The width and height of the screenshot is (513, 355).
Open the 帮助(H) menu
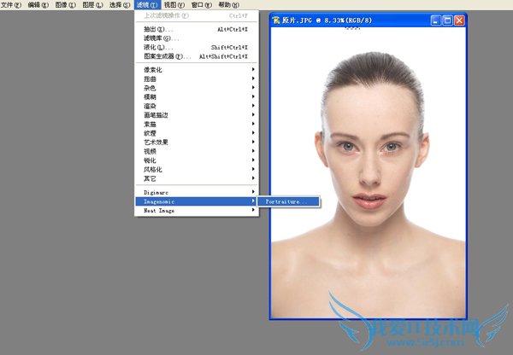[228, 4]
